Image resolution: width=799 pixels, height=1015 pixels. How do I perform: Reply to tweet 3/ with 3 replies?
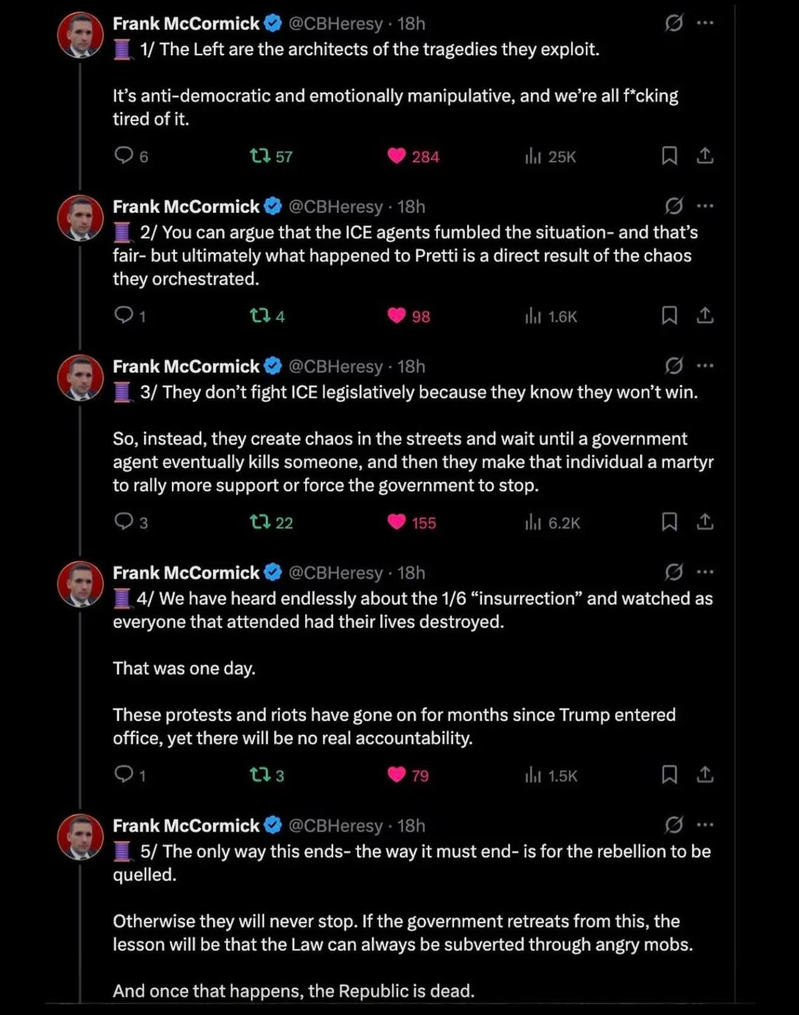point(123,521)
